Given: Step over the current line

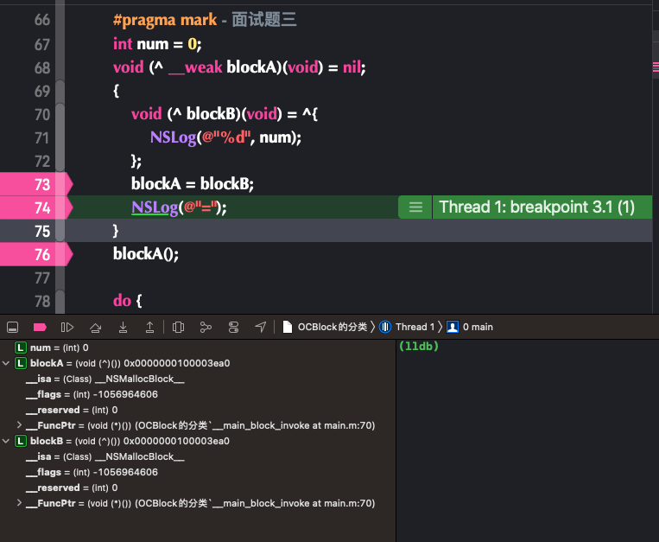Looking at the screenshot, I should 95,327.
